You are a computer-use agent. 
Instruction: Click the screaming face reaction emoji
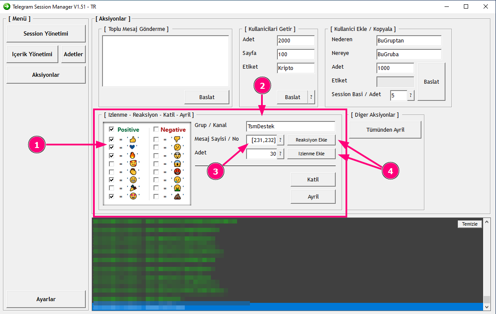coord(177,163)
